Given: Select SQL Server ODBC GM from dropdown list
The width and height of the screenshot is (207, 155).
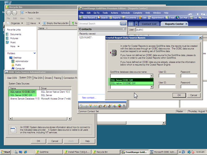Looking at the screenshot, I should coord(123,80).
